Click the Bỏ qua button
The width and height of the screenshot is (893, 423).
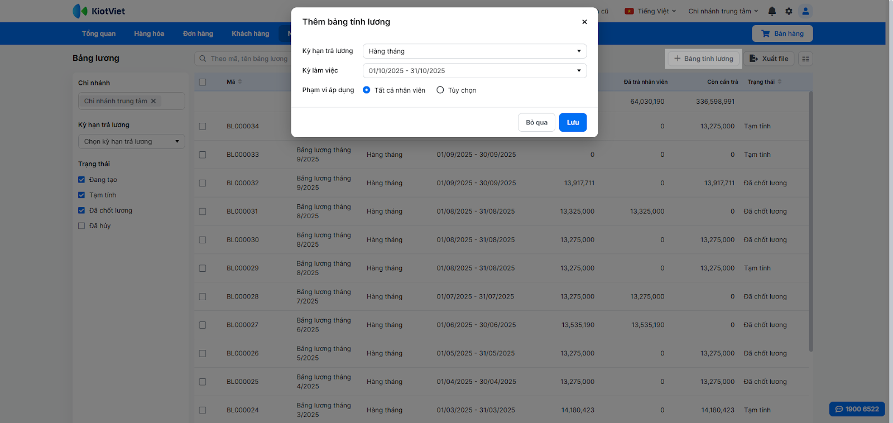coord(536,123)
